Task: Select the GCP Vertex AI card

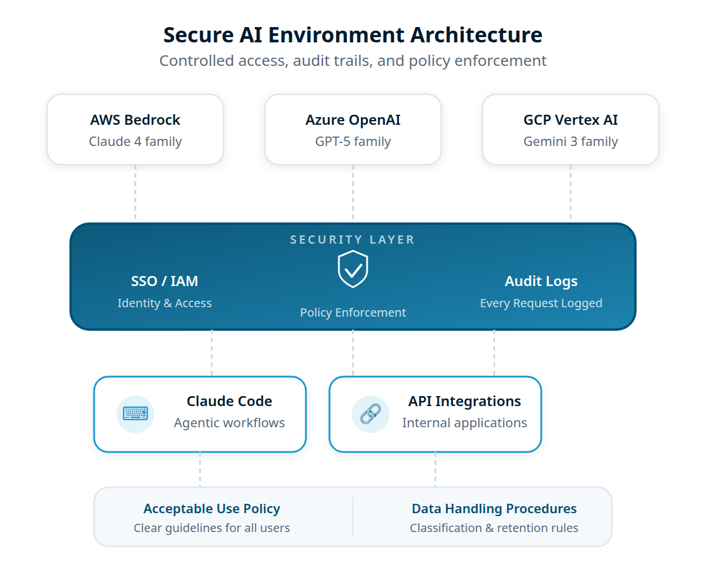Action: (570, 129)
